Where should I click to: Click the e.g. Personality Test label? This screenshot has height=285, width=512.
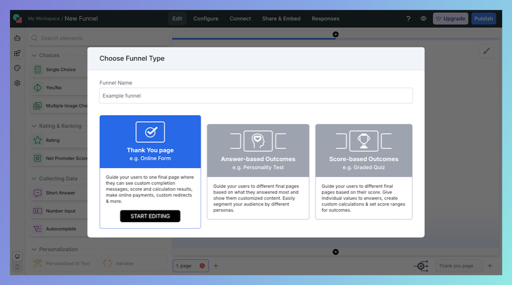[x=258, y=167]
